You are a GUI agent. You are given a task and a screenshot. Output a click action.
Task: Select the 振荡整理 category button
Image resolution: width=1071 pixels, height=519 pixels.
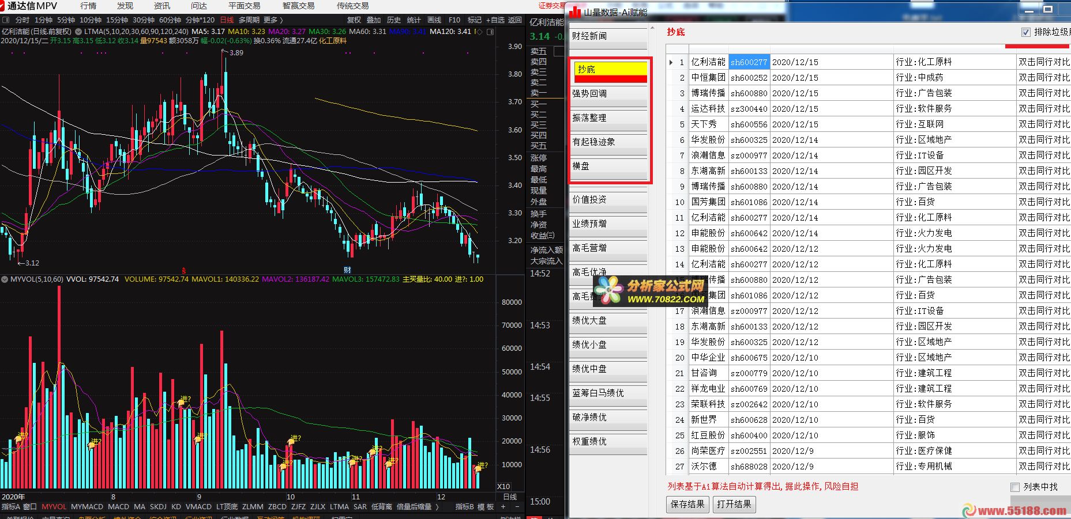(609, 120)
